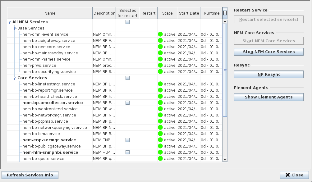Check the All NEM Services restart checkbox

click(127, 22)
